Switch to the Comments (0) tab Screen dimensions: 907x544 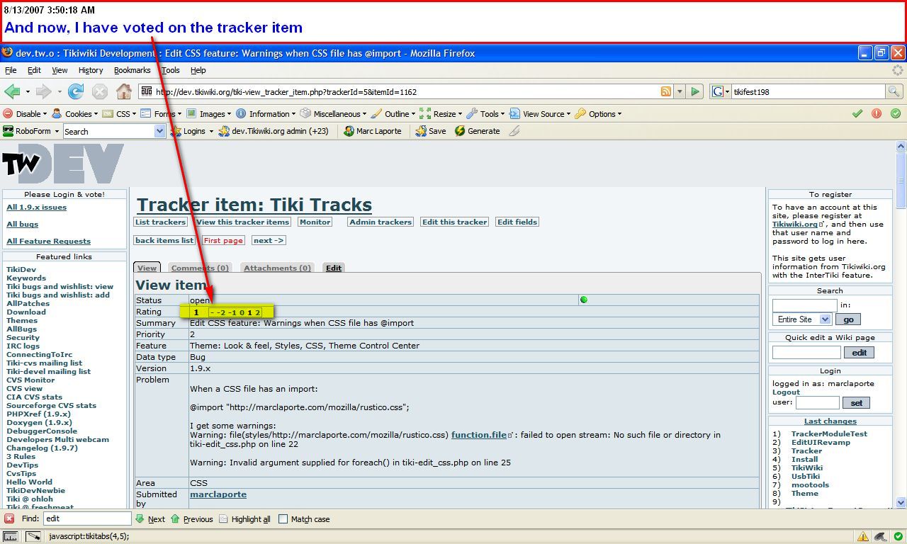[200, 268]
